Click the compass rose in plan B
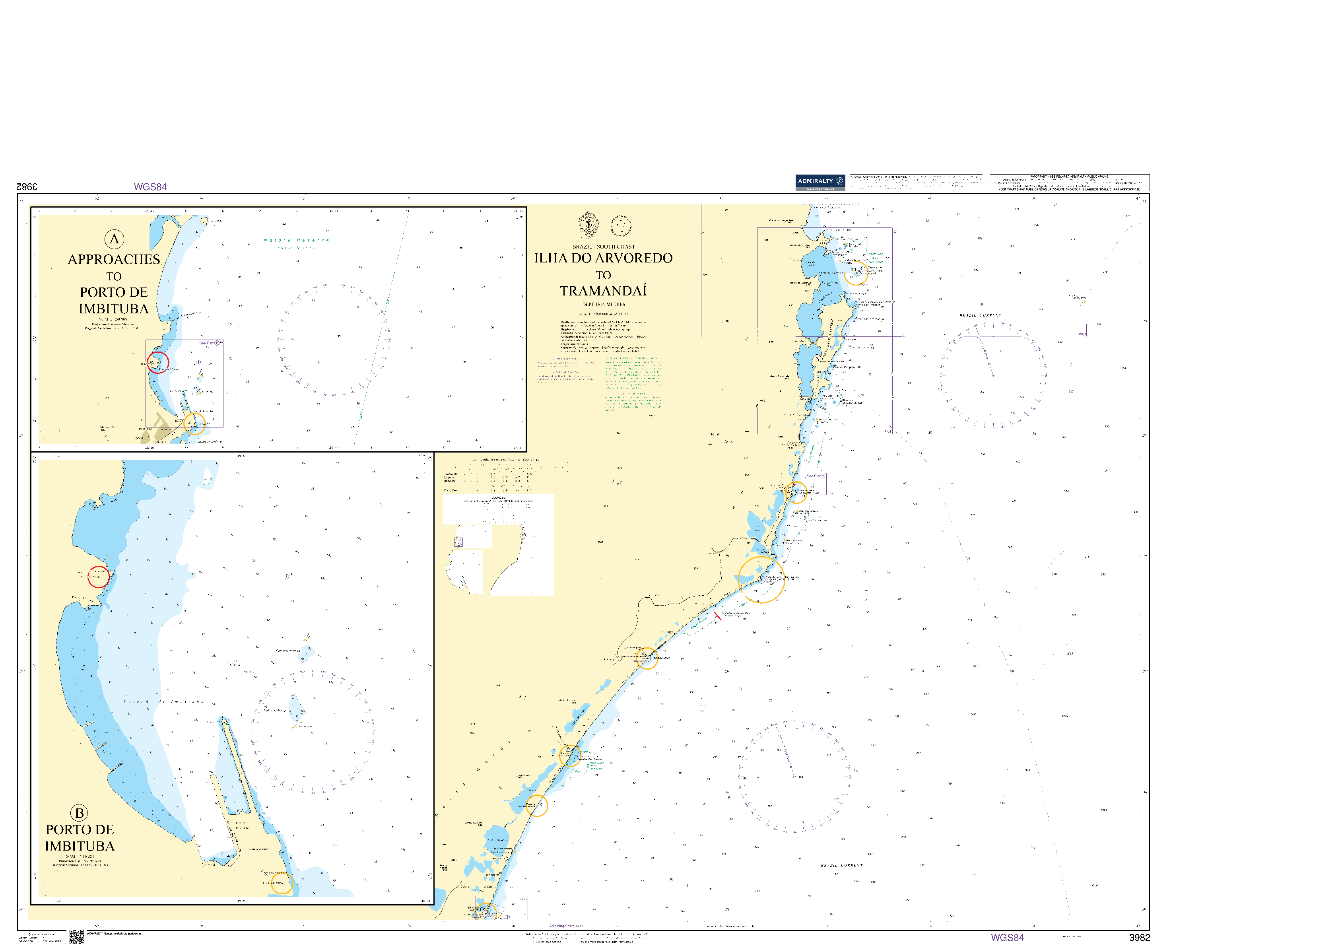This screenshot has width=1340, height=948. click(x=312, y=732)
